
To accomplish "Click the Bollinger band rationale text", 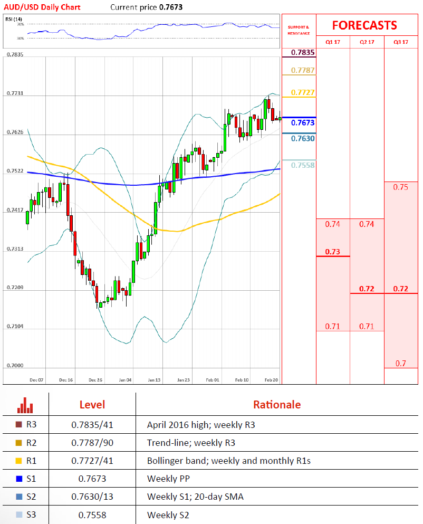I will tap(229, 461).
